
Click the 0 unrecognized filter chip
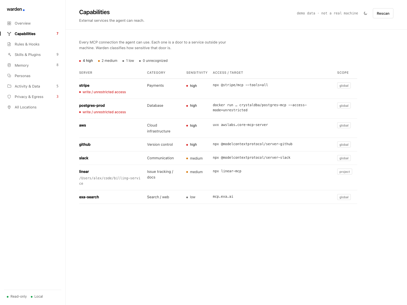(153, 61)
